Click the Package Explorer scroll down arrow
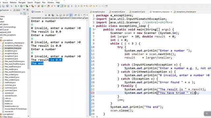Screen dimensions: 211x118 coord(28,116)
